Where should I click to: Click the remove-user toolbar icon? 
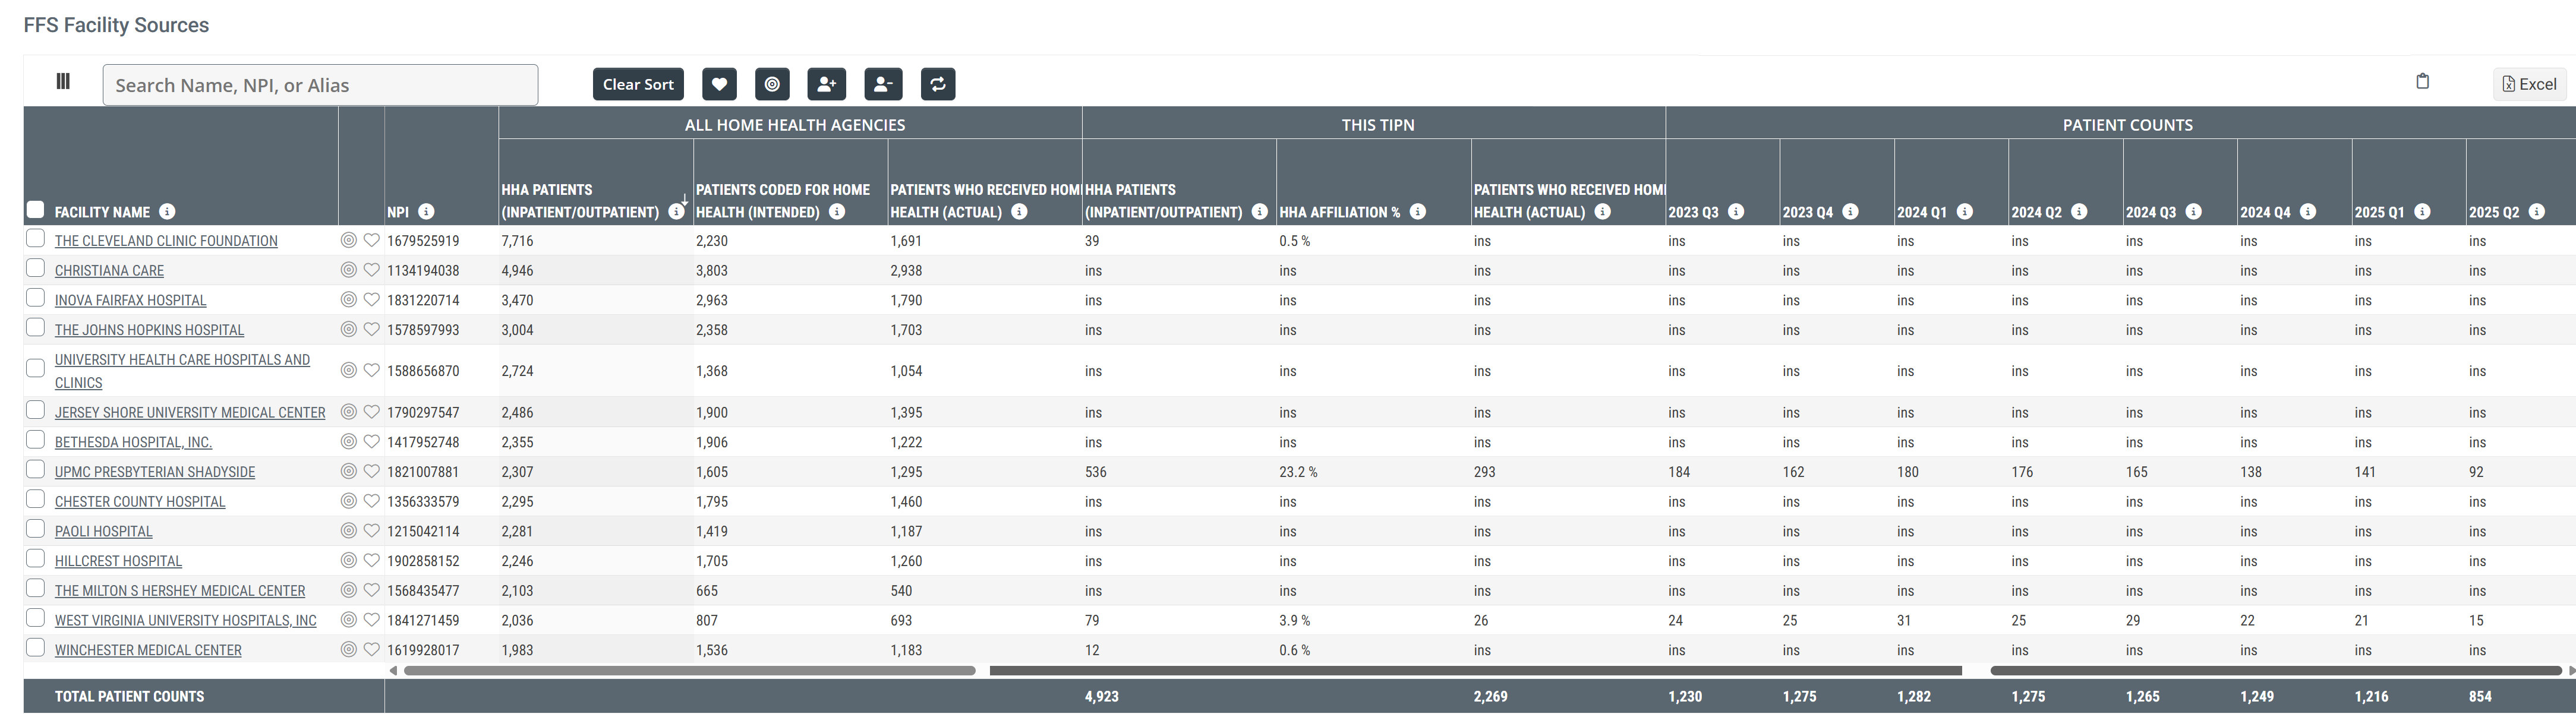coord(883,84)
